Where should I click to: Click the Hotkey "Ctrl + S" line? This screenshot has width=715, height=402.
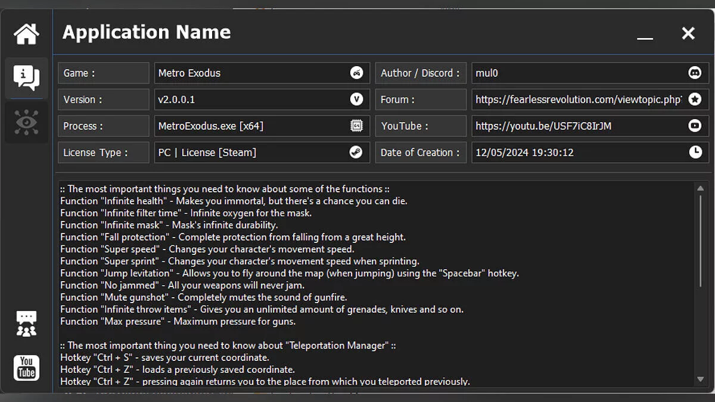coord(164,357)
